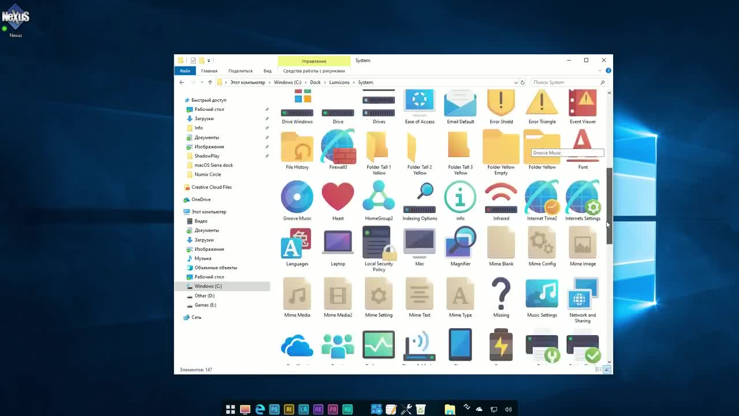Select the File History icon file

click(x=297, y=150)
